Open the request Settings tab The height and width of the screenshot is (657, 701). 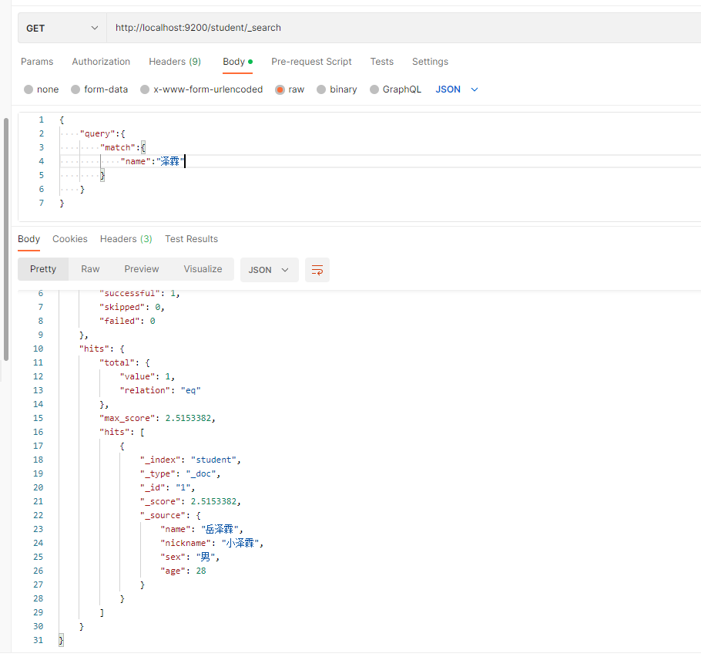coord(430,62)
